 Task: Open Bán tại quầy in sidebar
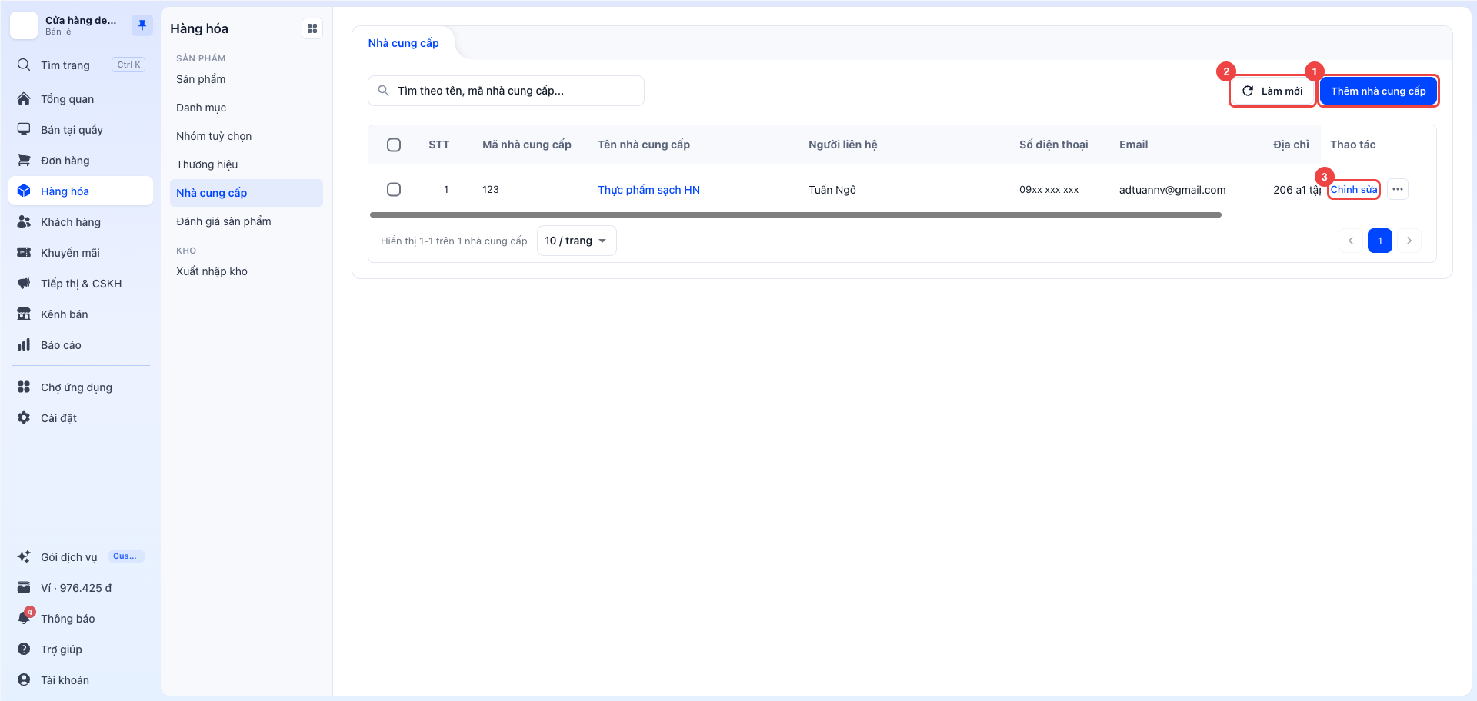[x=81, y=129]
